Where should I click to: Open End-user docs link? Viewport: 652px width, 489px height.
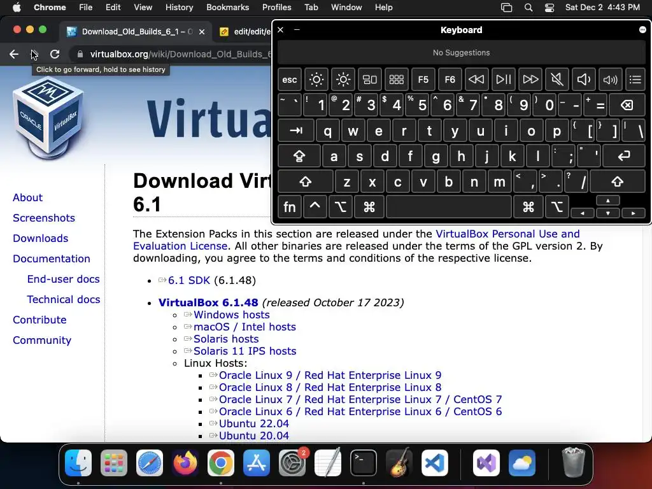[63, 279]
